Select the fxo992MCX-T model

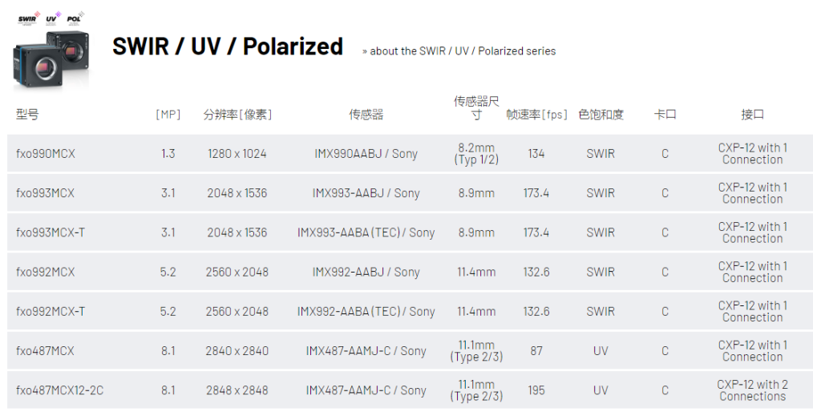(51, 312)
